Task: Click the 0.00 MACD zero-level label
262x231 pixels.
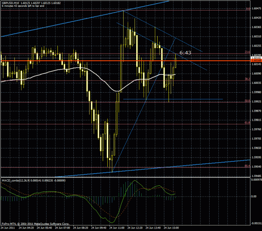Action: click(x=254, y=196)
